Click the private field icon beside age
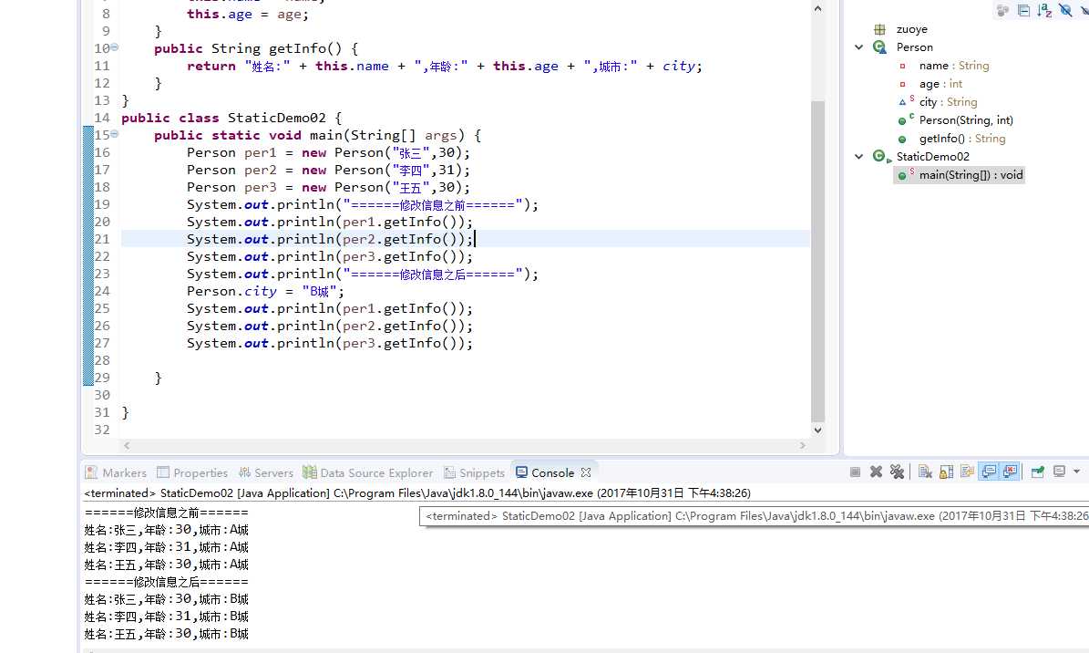Screen dimensions: 1089x653 pyautogui.click(x=902, y=84)
